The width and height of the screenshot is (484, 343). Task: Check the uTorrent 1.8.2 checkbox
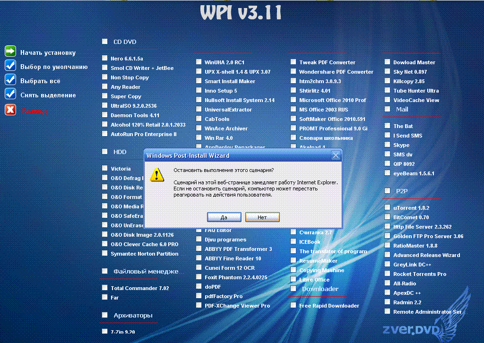pyautogui.click(x=388, y=207)
